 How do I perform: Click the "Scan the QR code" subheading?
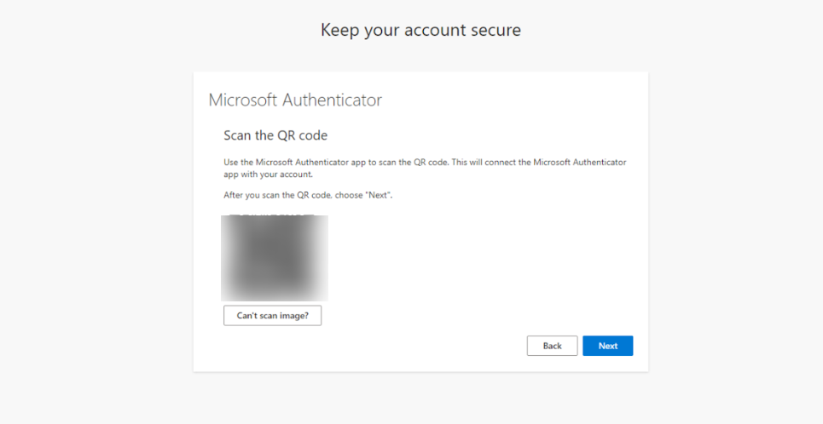click(x=275, y=135)
